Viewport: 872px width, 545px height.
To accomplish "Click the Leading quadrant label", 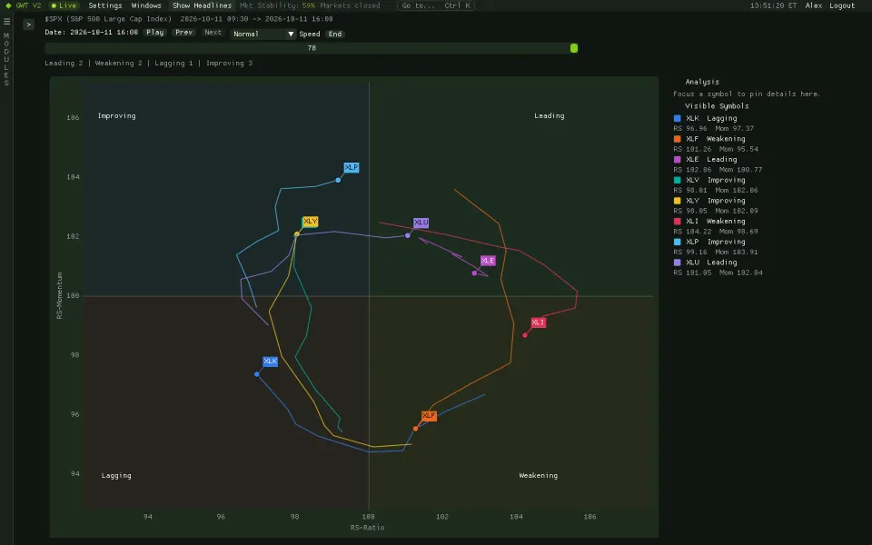I will click(550, 115).
